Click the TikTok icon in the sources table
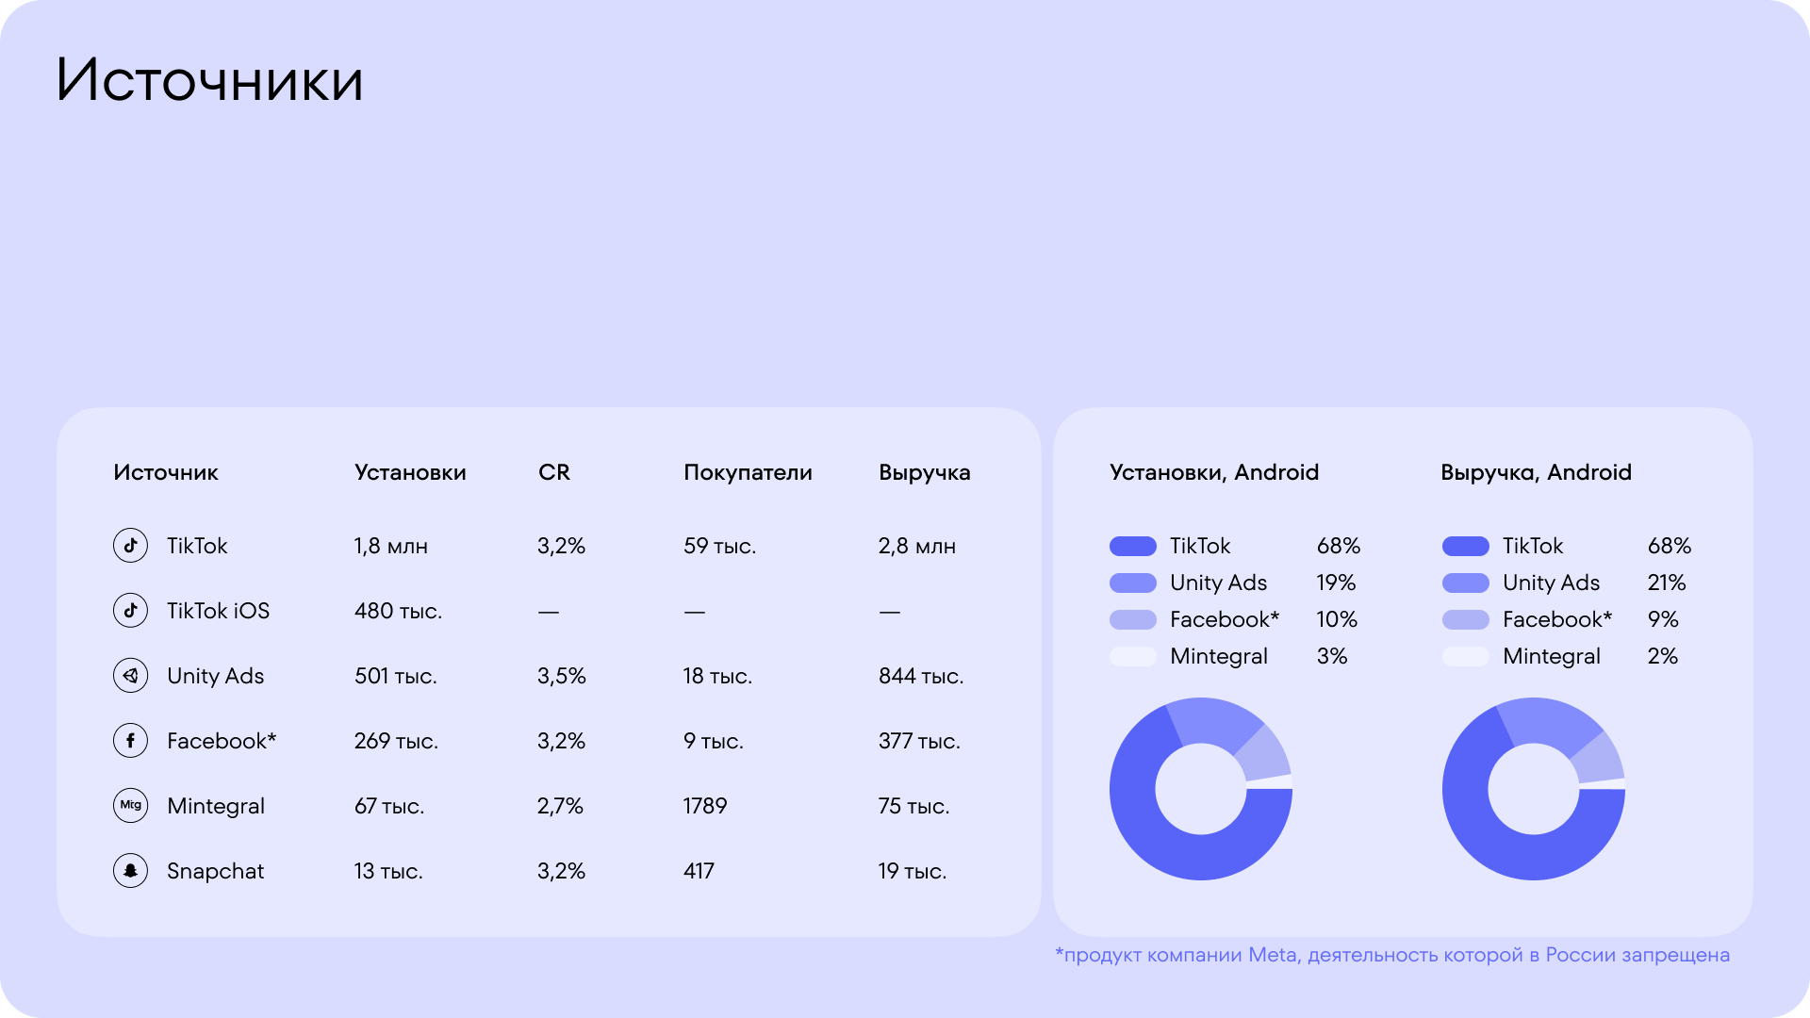Screen dimensions: 1810x1018 click(x=131, y=546)
